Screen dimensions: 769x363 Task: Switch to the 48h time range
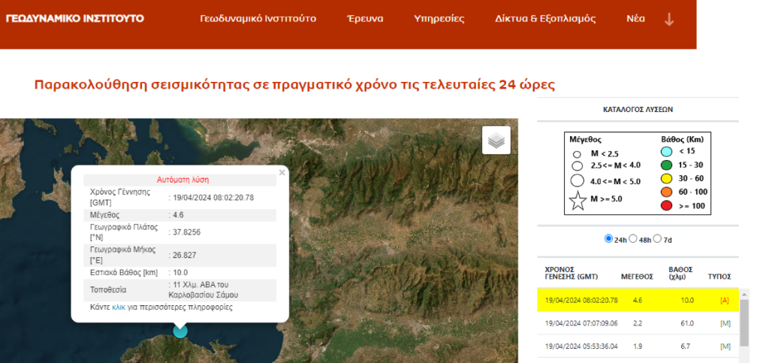tap(633, 239)
